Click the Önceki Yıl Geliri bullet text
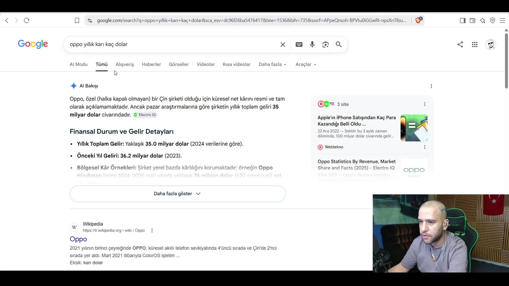 129,156
